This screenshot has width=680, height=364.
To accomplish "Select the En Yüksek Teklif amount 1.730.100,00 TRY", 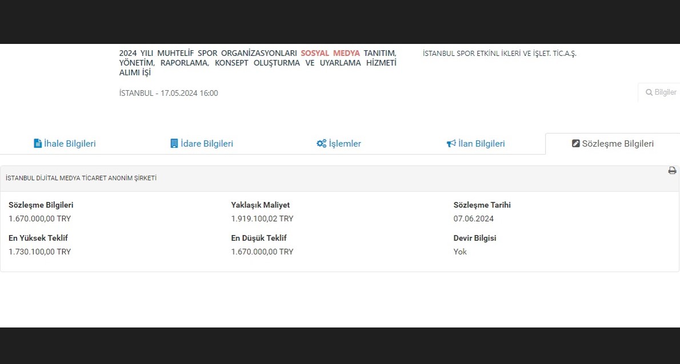I will click(x=39, y=252).
